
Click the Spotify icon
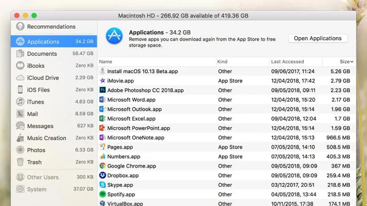(102, 194)
